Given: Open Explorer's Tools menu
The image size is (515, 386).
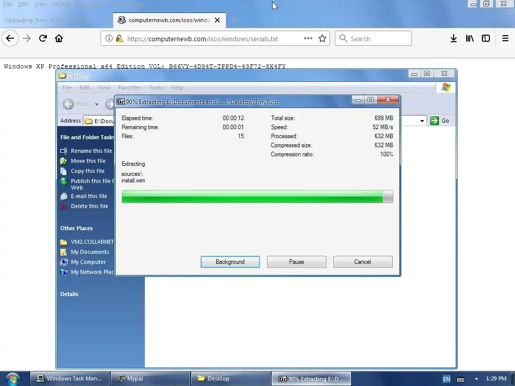Looking at the screenshot, I should tap(156, 87).
